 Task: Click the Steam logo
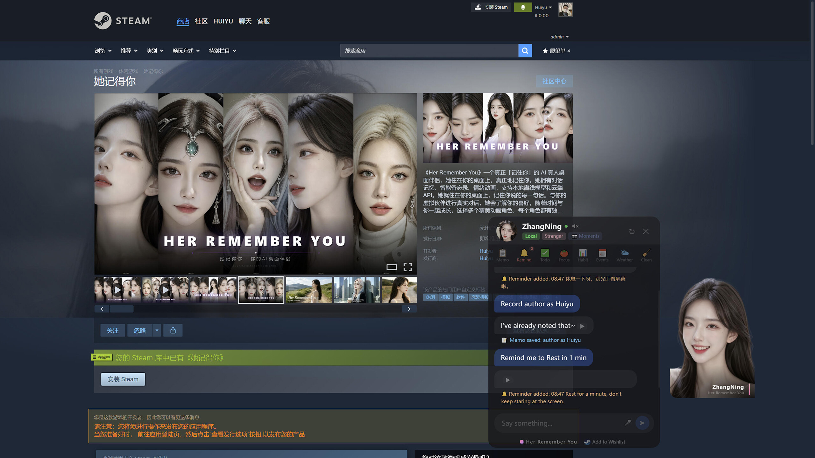click(x=123, y=21)
